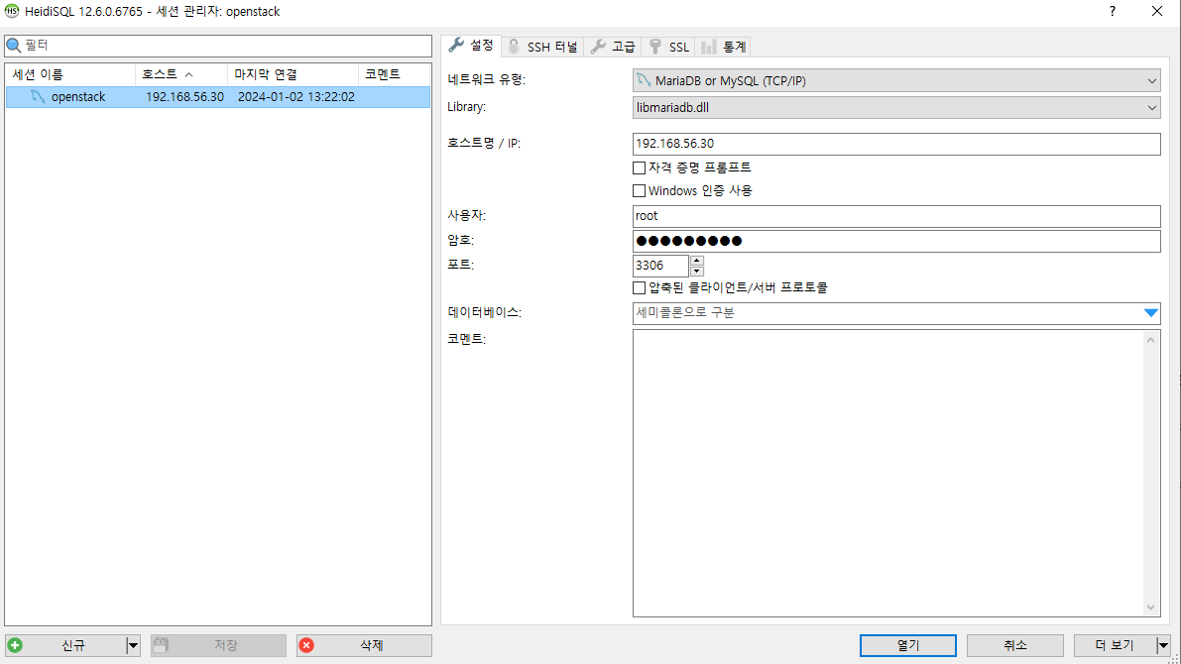Click 192.168.56.30 host cell in list
Screen dimensions: 1181x664
tap(184, 96)
